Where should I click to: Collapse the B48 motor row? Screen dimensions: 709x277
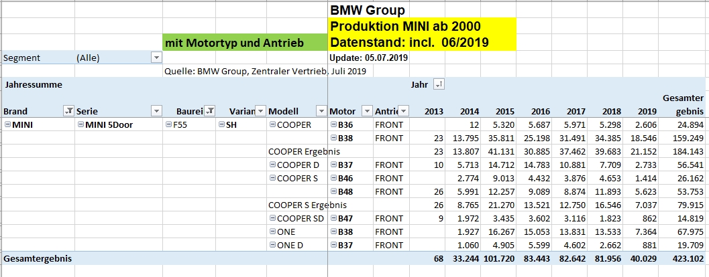pos(333,191)
